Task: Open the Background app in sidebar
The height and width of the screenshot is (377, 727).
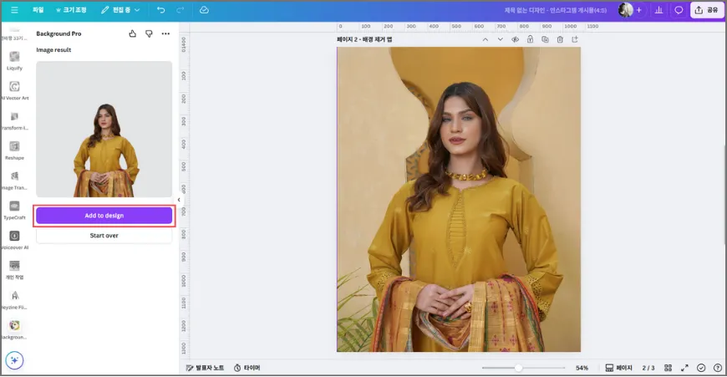Action: [x=14, y=329]
